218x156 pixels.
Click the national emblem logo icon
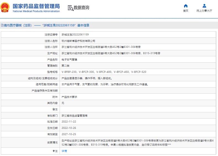6,8
